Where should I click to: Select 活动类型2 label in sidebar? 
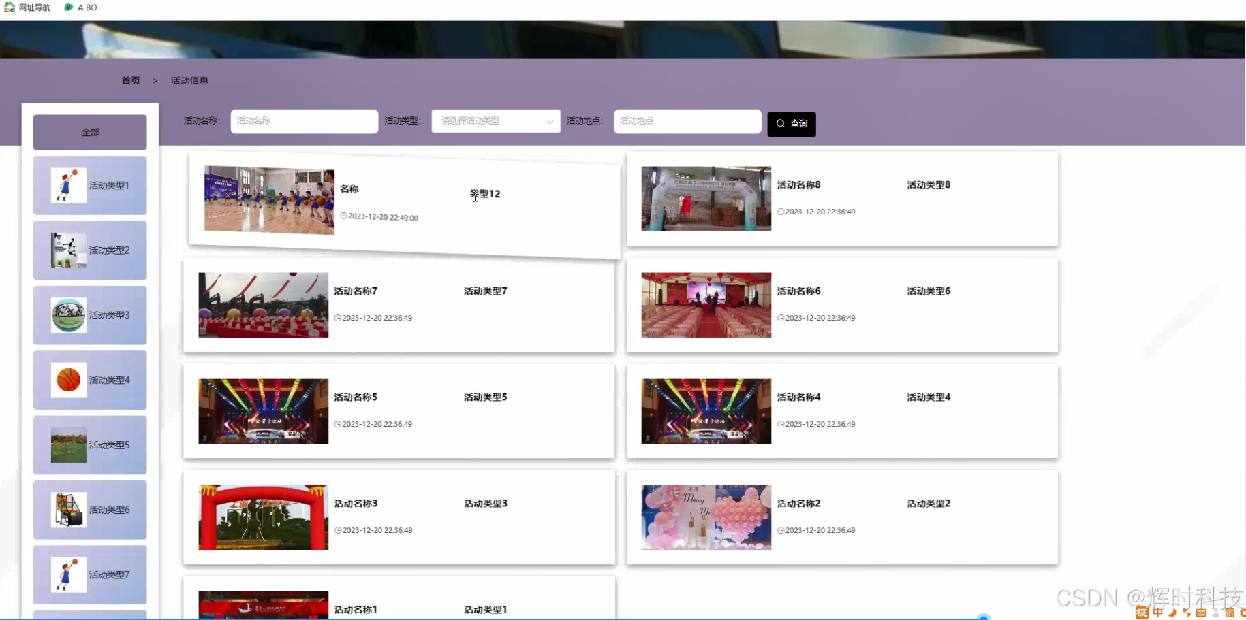(109, 250)
